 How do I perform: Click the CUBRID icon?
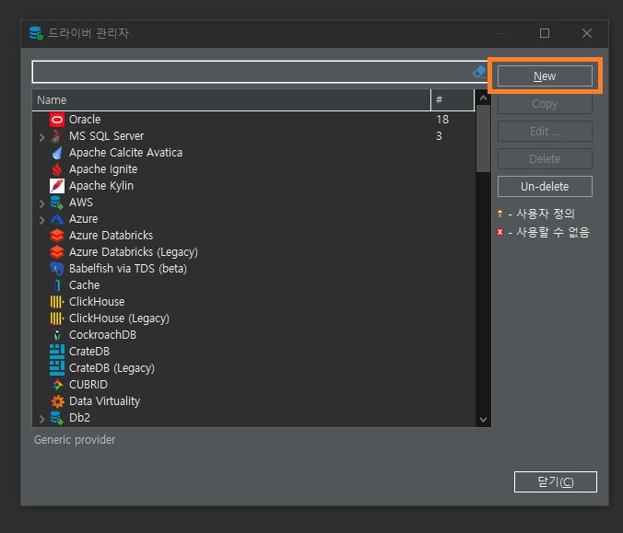[57, 385]
